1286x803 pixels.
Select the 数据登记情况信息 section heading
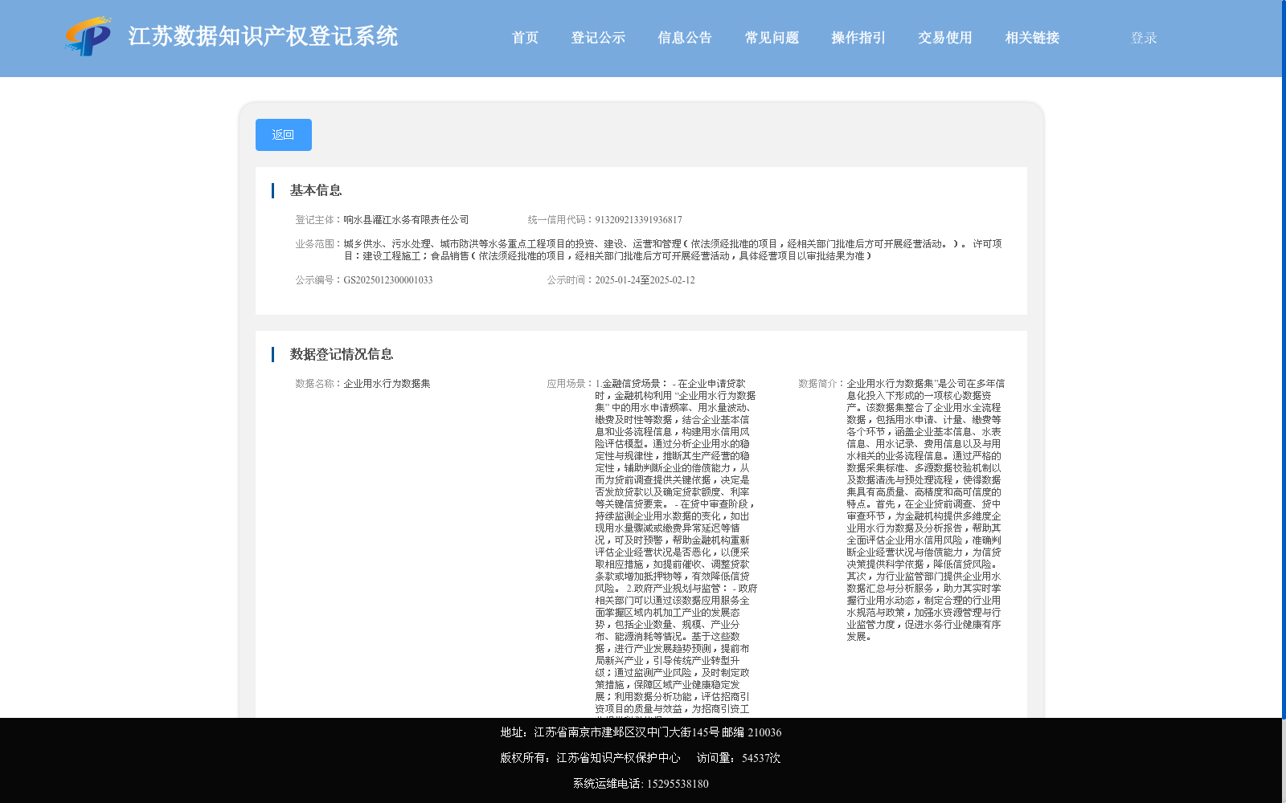click(342, 354)
